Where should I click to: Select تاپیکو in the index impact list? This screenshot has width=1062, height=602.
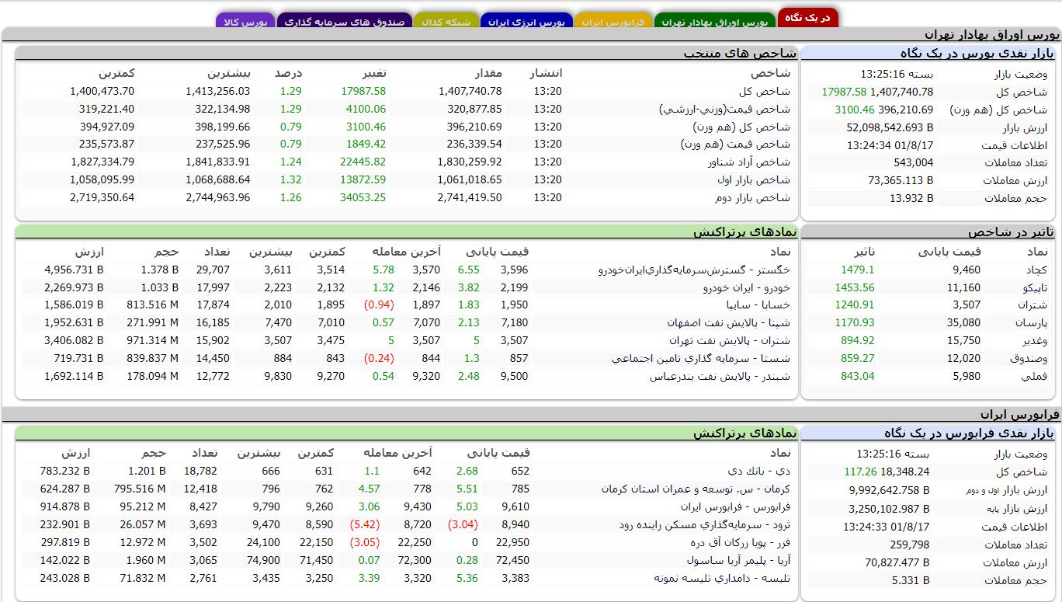[1033, 288]
